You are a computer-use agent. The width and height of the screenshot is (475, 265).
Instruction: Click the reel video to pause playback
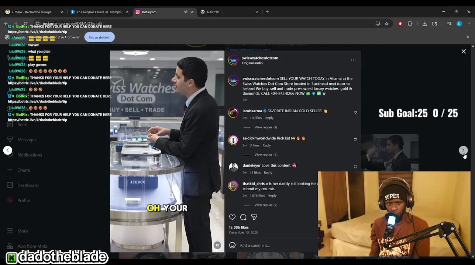pyautogui.click(x=167, y=151)
